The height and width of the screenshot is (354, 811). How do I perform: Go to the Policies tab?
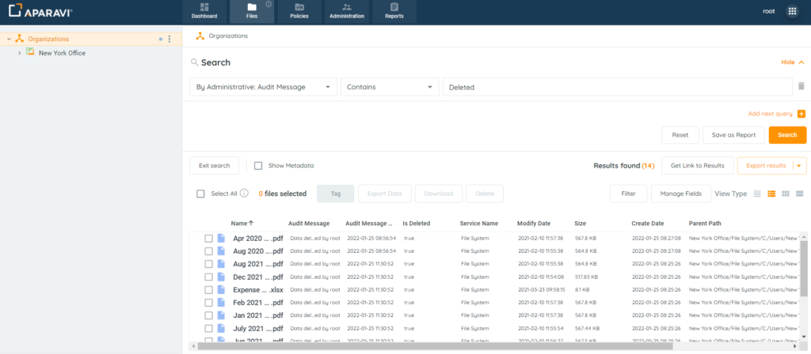pos(299,11)
